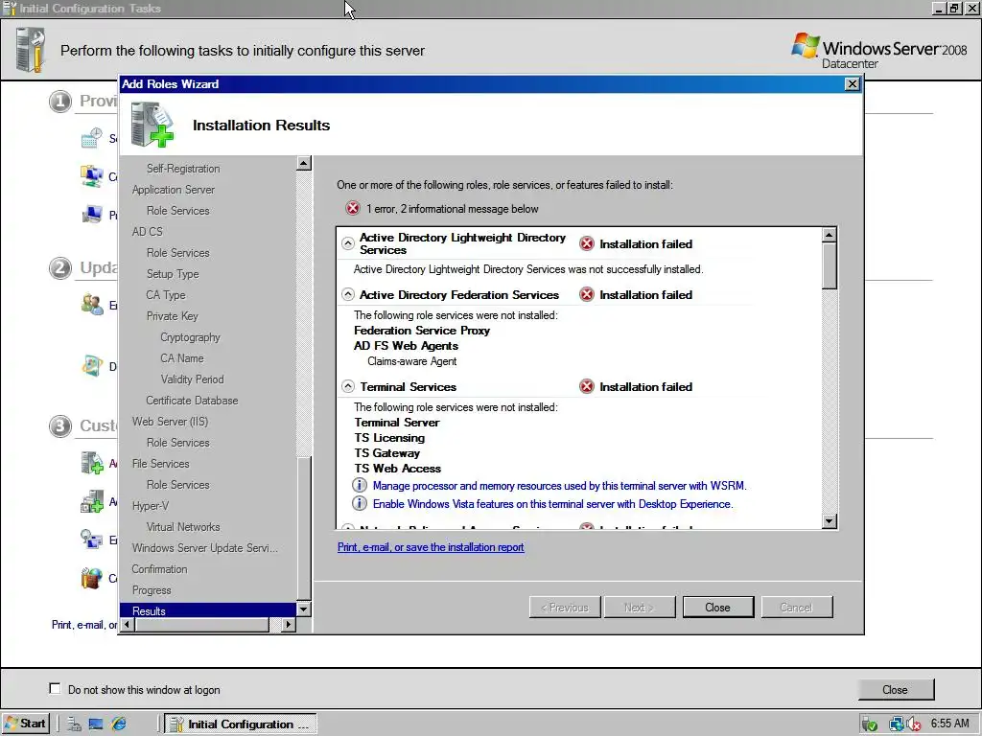Click the volume tray icon
982x736 pixels.
(913, 724)
